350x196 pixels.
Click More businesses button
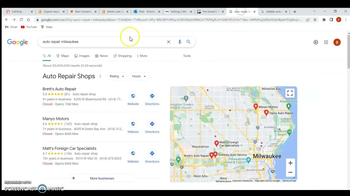102,178
